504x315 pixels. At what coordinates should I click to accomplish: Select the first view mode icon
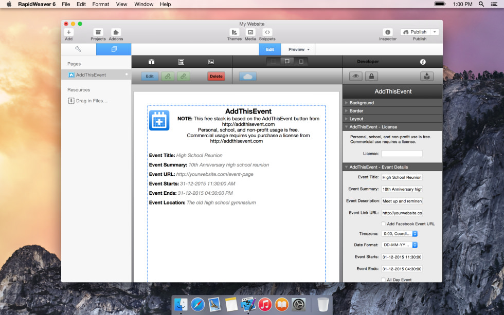tap(273, 61)
